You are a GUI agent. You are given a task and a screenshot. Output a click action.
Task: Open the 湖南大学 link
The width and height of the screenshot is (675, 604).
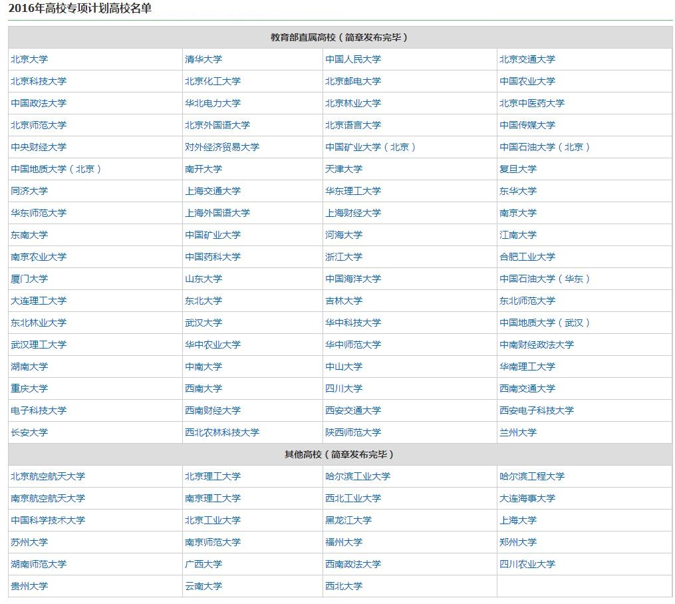coord(29,367)
